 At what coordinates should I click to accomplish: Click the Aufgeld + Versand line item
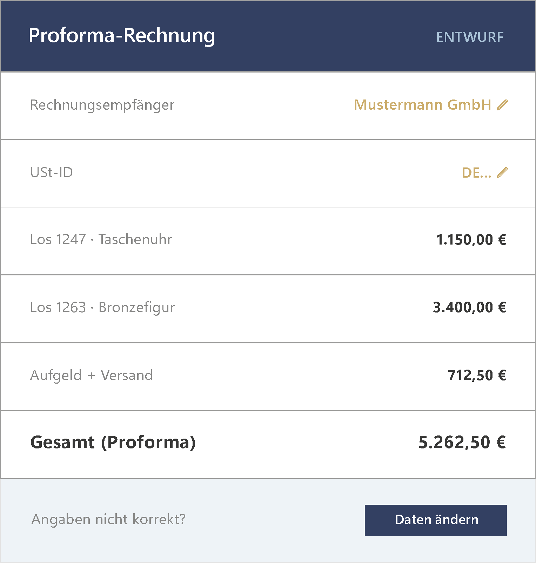coord(268,377)
